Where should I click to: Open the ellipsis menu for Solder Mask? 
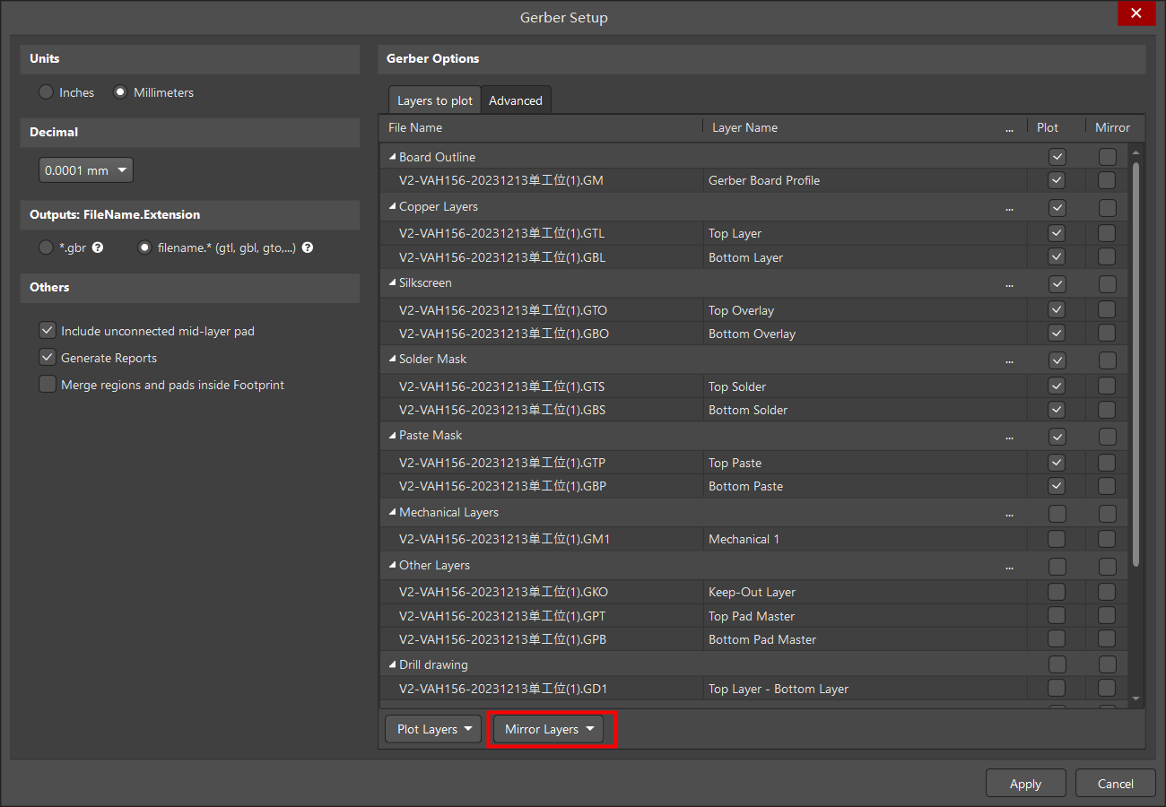pos(1010,360)
